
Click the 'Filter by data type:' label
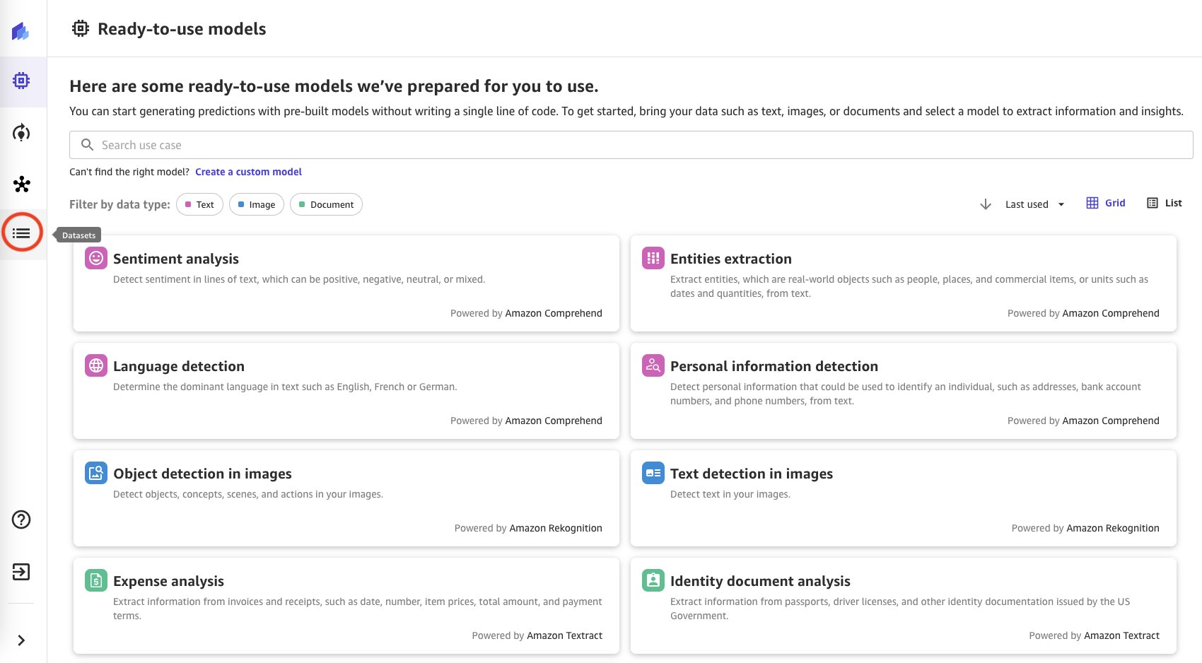coord(119,204)
